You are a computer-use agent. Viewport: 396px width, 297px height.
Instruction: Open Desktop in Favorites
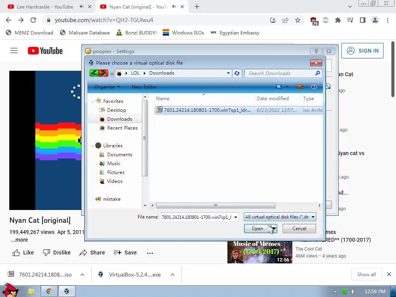coord(116,110)
